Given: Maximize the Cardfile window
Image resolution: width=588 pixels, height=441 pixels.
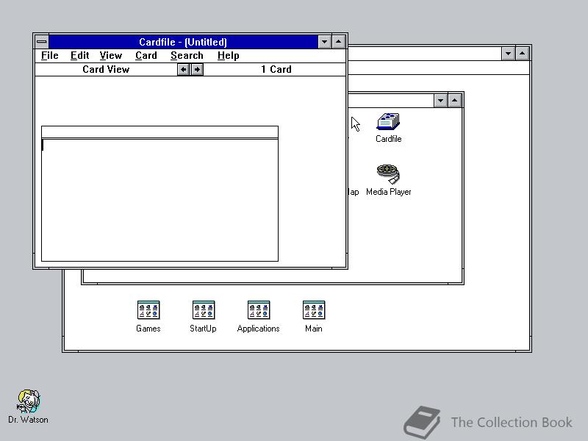Looking at the screenshot, I should [339, 42].
